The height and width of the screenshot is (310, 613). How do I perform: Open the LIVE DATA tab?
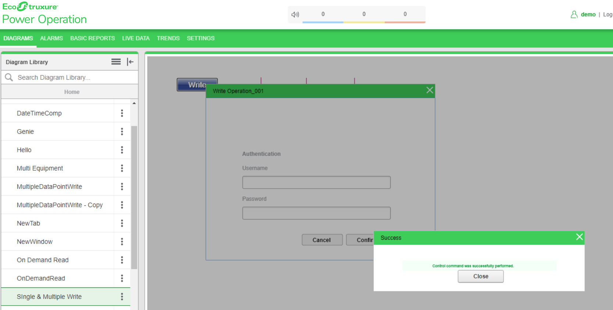(136, 38)
